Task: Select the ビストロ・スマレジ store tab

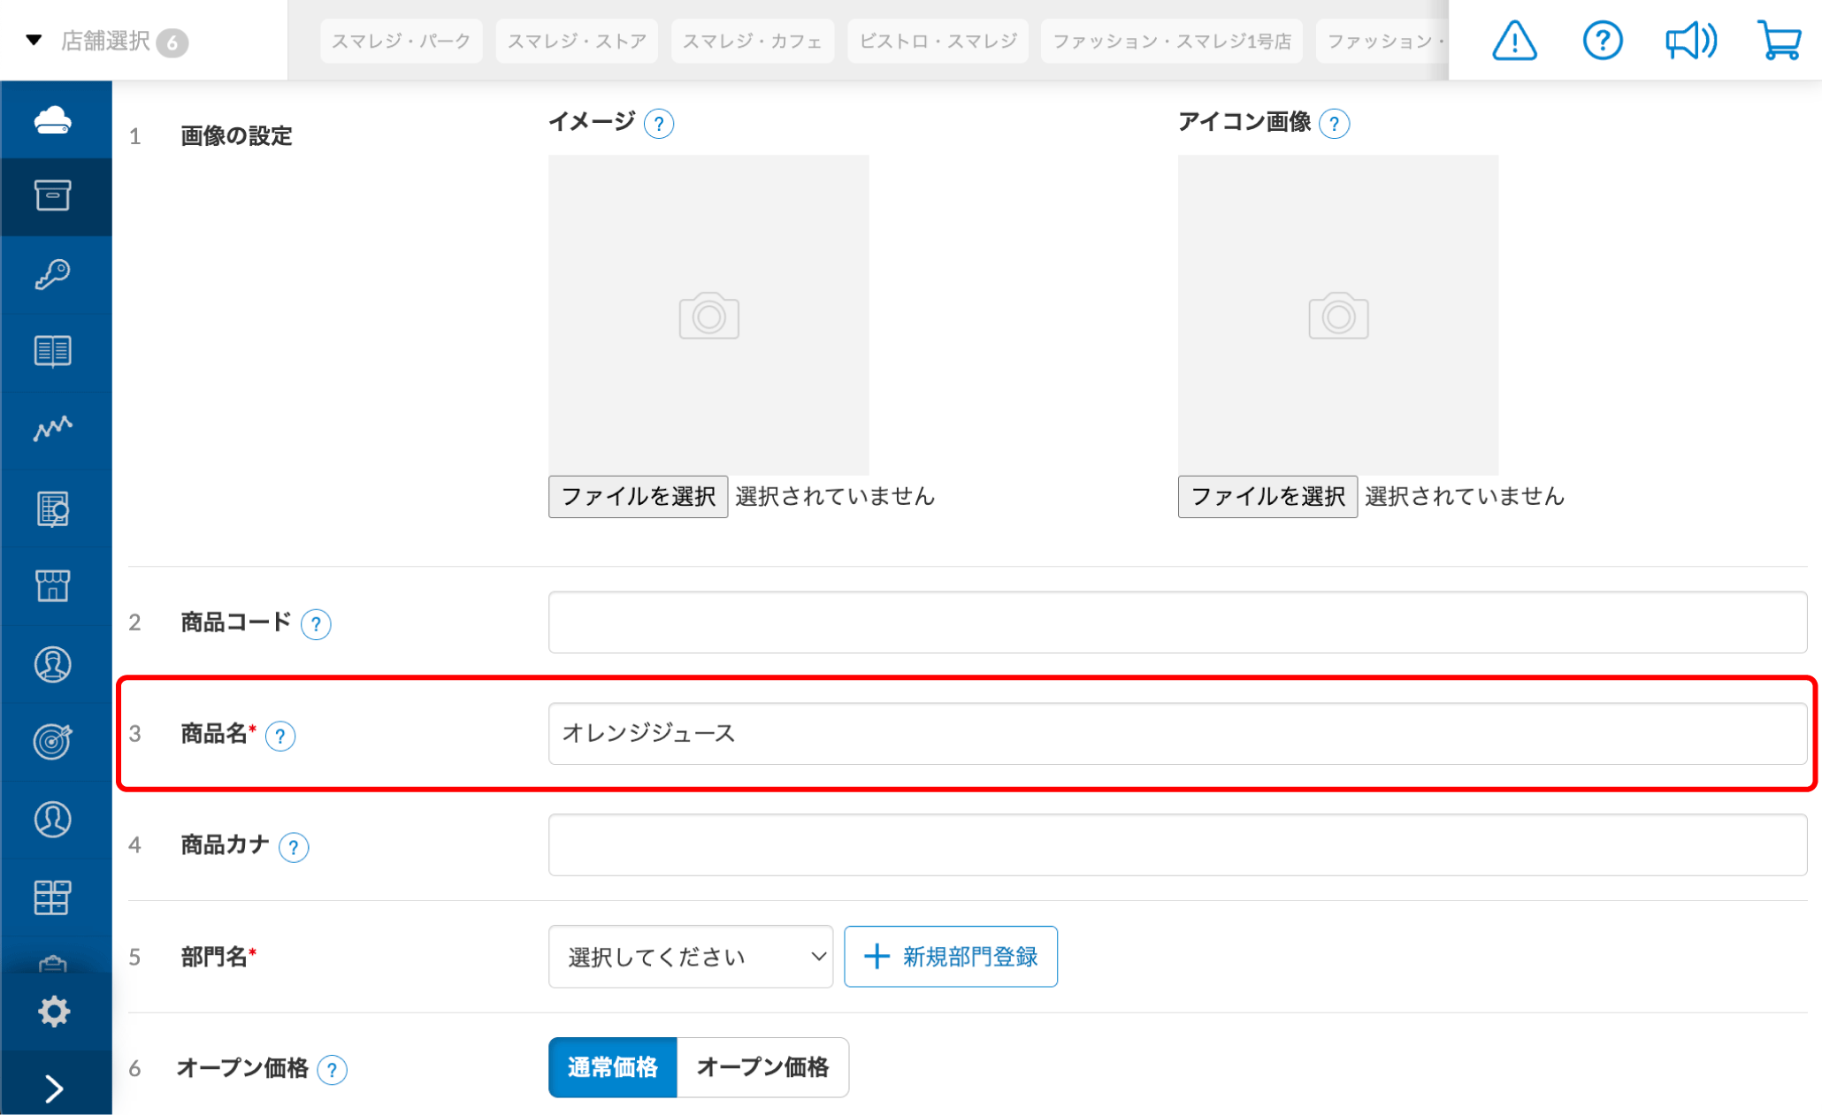Action: click(x=938, y=41)
